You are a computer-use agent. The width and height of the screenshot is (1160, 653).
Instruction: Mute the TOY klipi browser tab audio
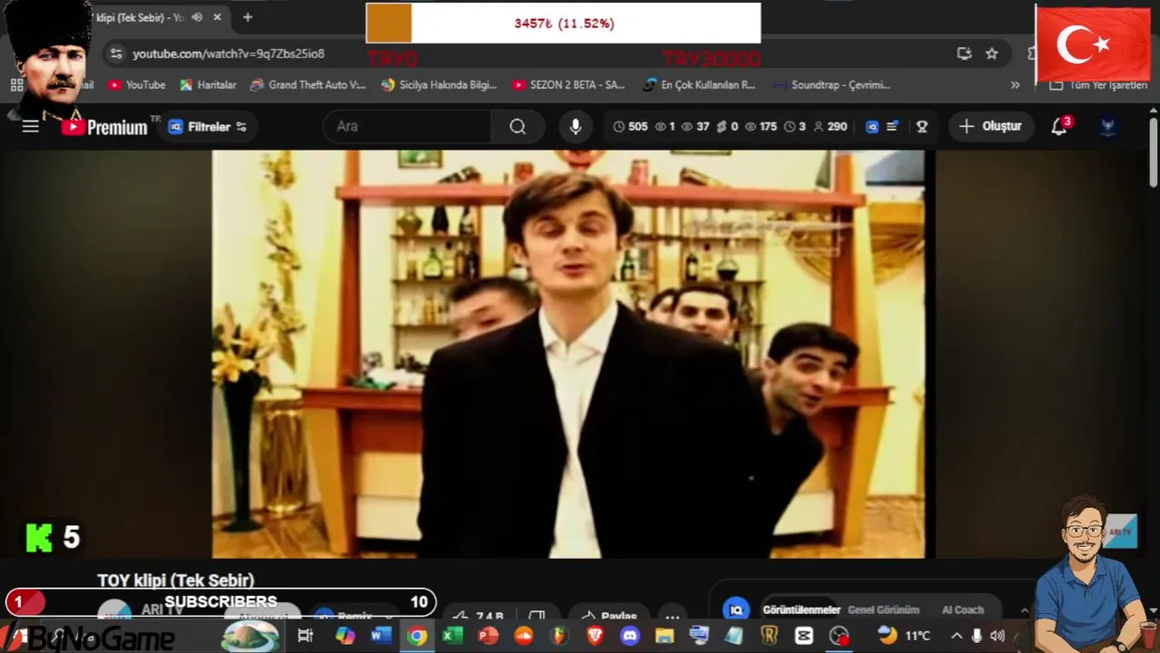(197, 17)
